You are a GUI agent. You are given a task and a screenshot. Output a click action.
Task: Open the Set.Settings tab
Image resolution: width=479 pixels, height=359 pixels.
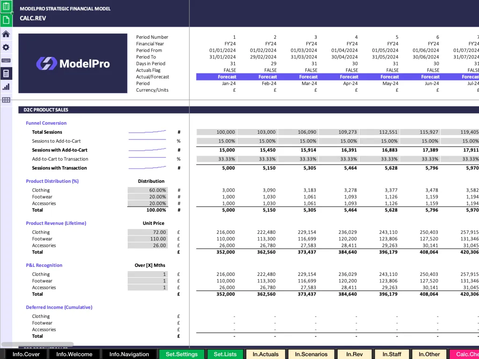coord(181,354)
